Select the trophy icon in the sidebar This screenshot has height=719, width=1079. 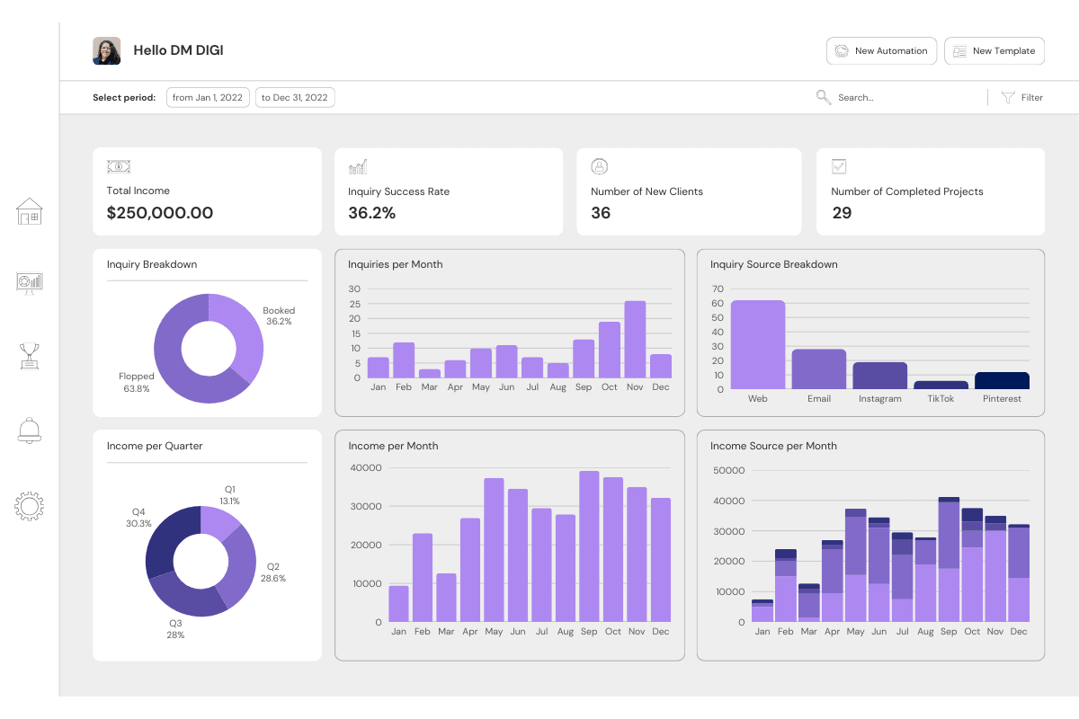pos(30,356)
